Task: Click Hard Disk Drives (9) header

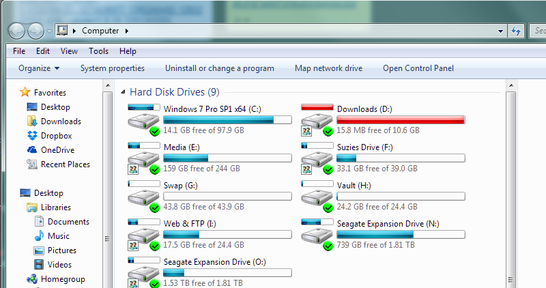Action: (x=175, y=92)
